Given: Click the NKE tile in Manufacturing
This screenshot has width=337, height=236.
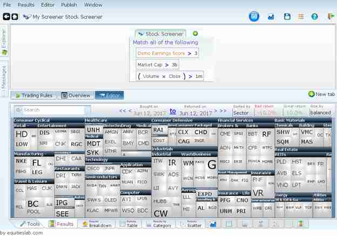Looking at the screenshot, I should click(22, 161).
